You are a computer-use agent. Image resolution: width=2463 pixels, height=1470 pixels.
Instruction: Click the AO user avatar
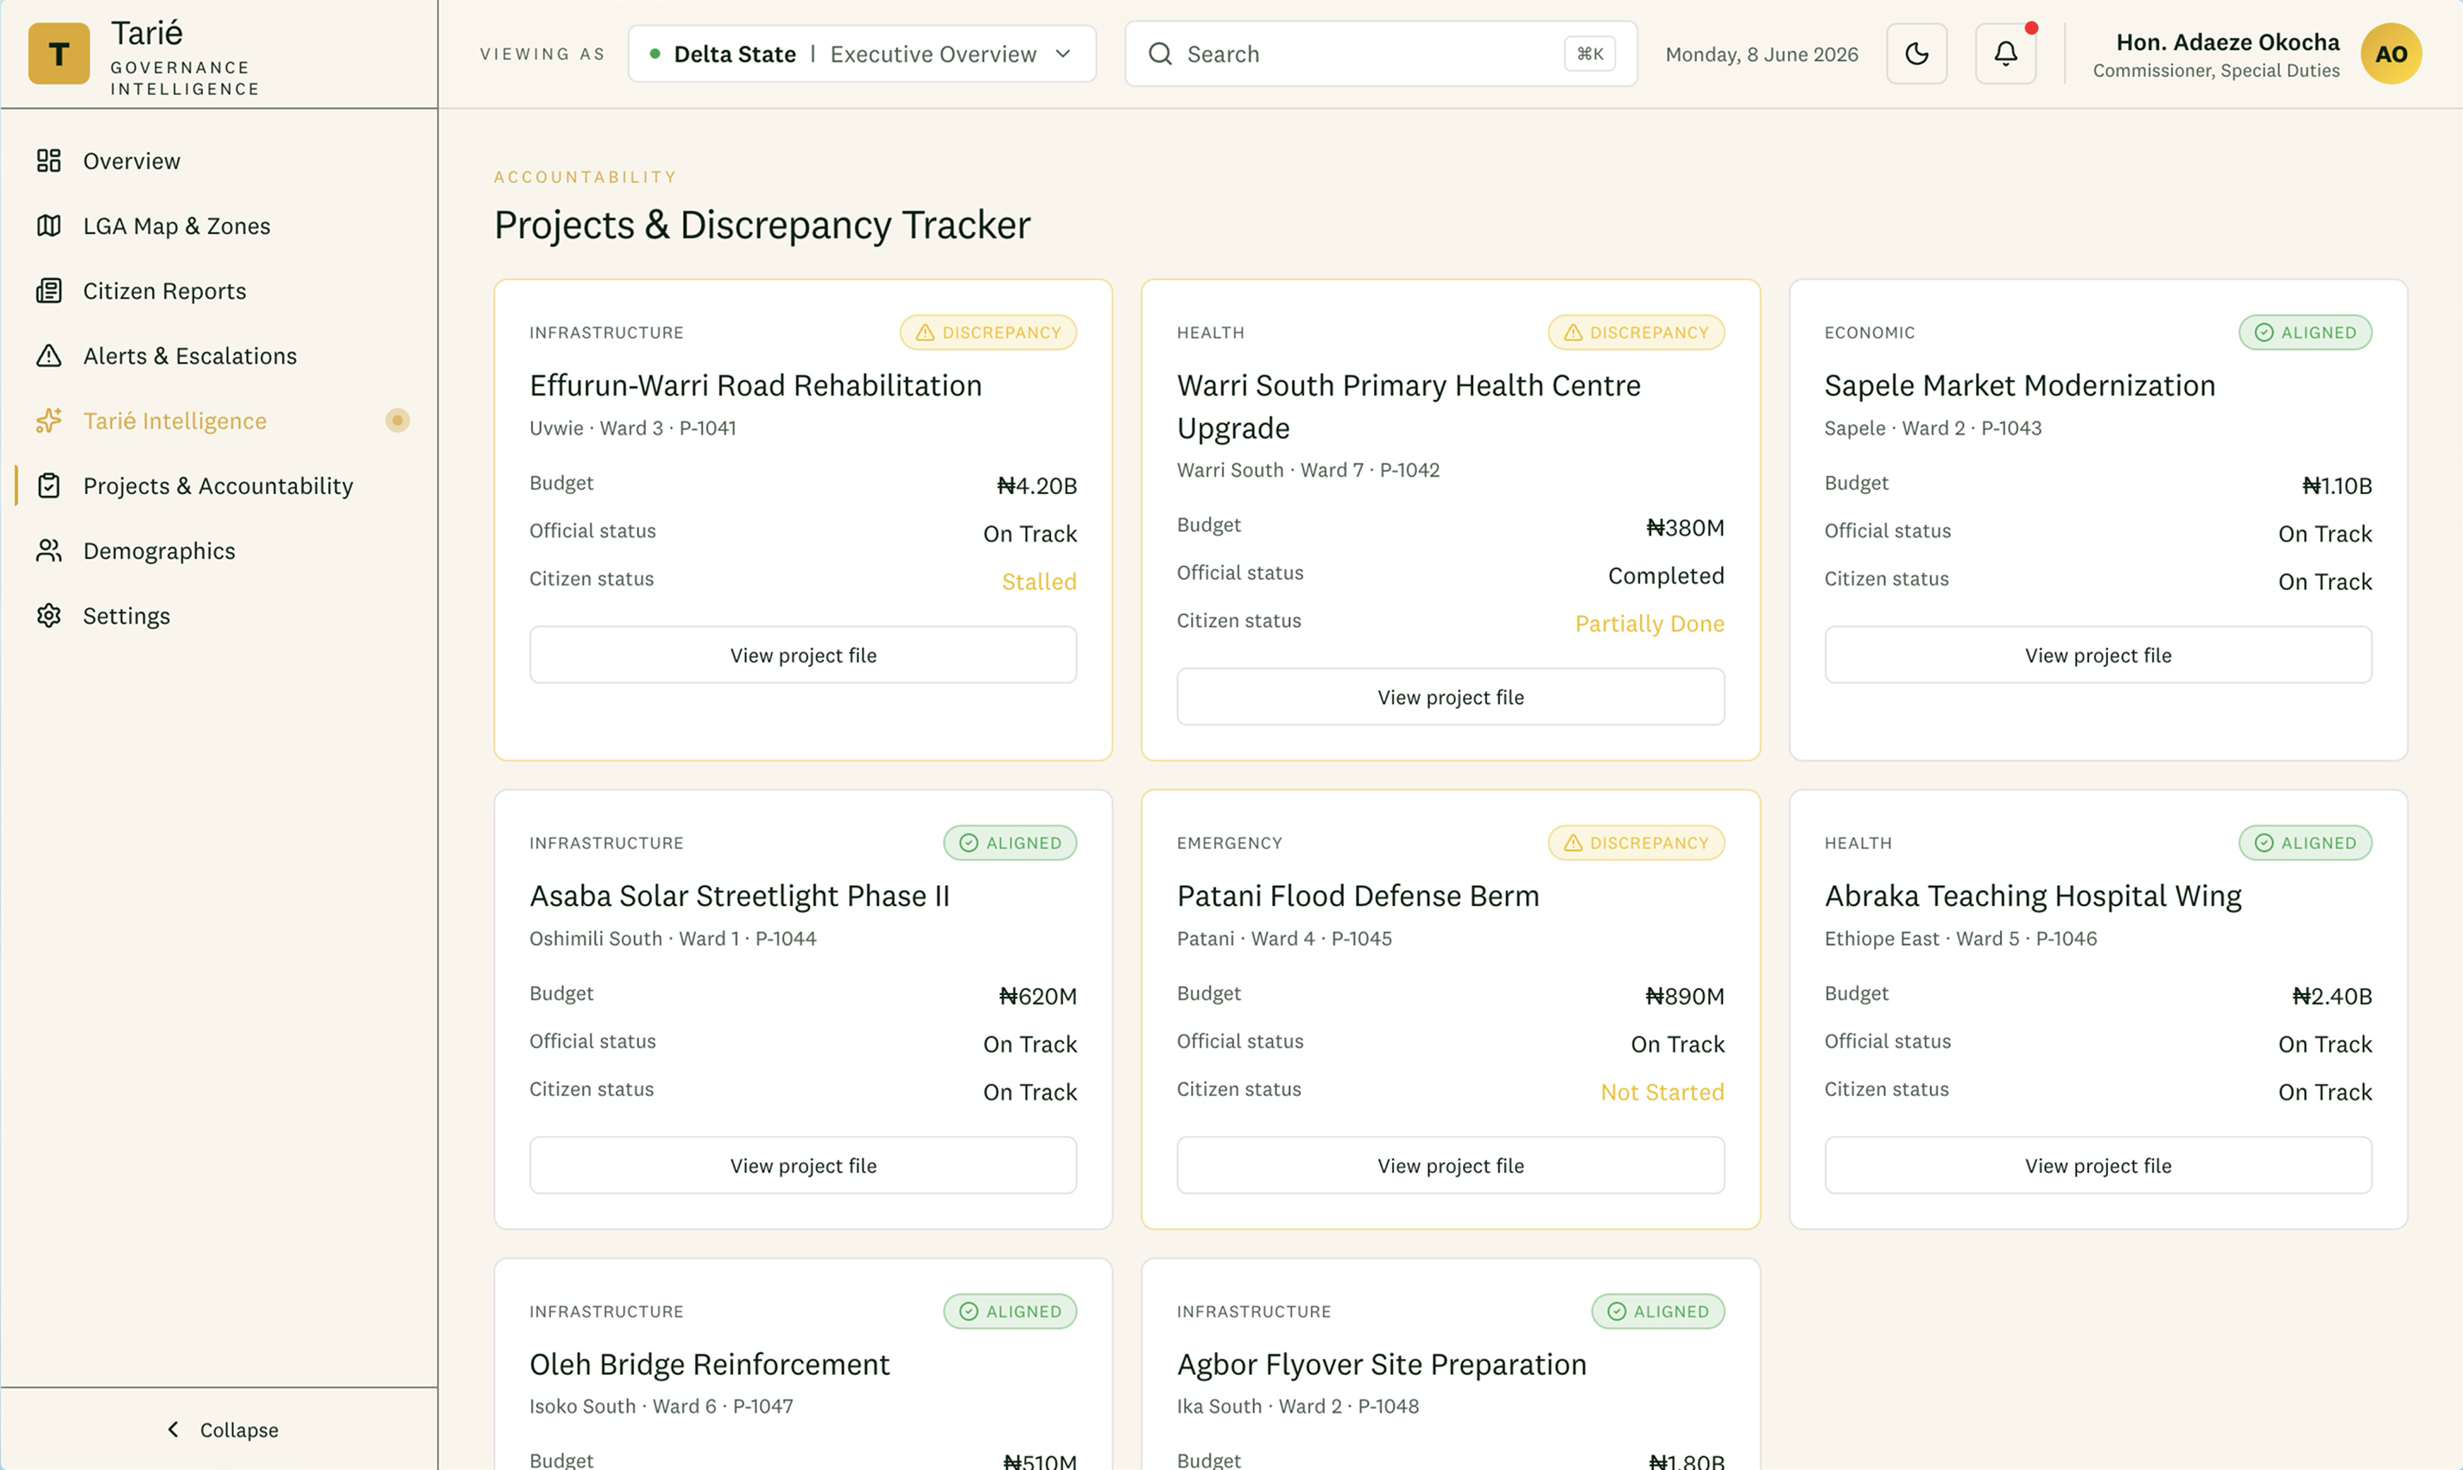point(2390,54)
